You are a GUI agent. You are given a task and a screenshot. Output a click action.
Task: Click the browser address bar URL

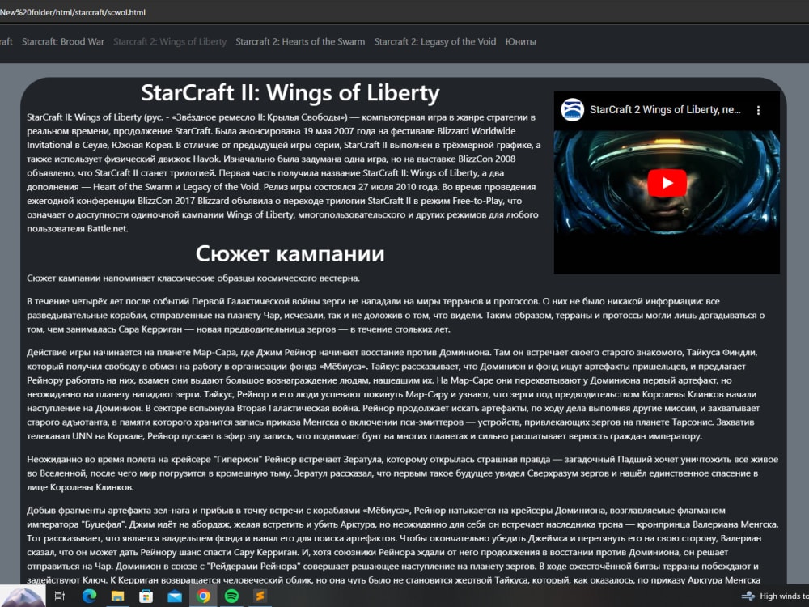(73, 12)
